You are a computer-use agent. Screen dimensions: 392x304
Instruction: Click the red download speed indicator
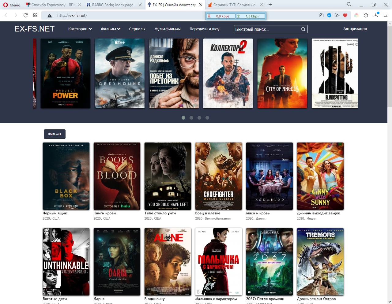(x=221, y=16)
